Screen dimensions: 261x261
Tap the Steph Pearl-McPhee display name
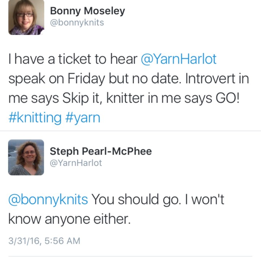101,151
